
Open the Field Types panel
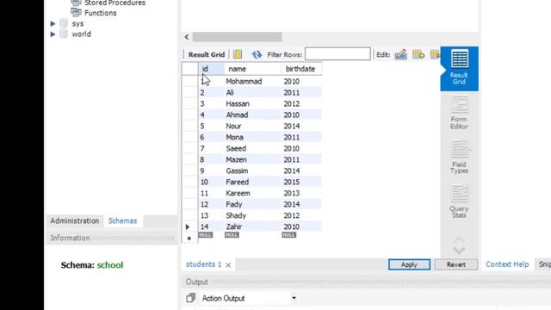(x=459, y=158)
